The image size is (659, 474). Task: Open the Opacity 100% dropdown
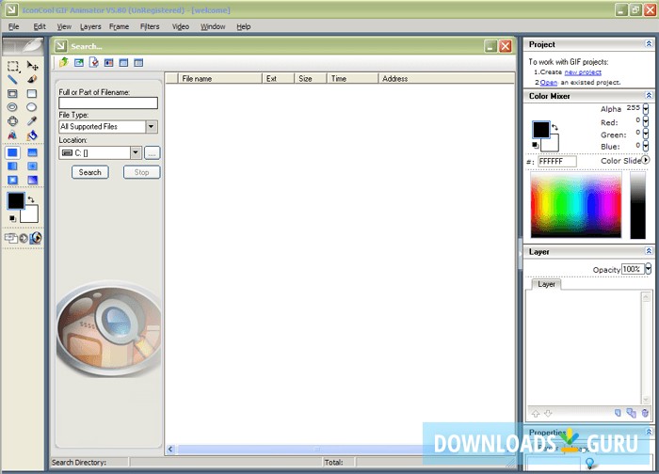click(x=648, y=269)
